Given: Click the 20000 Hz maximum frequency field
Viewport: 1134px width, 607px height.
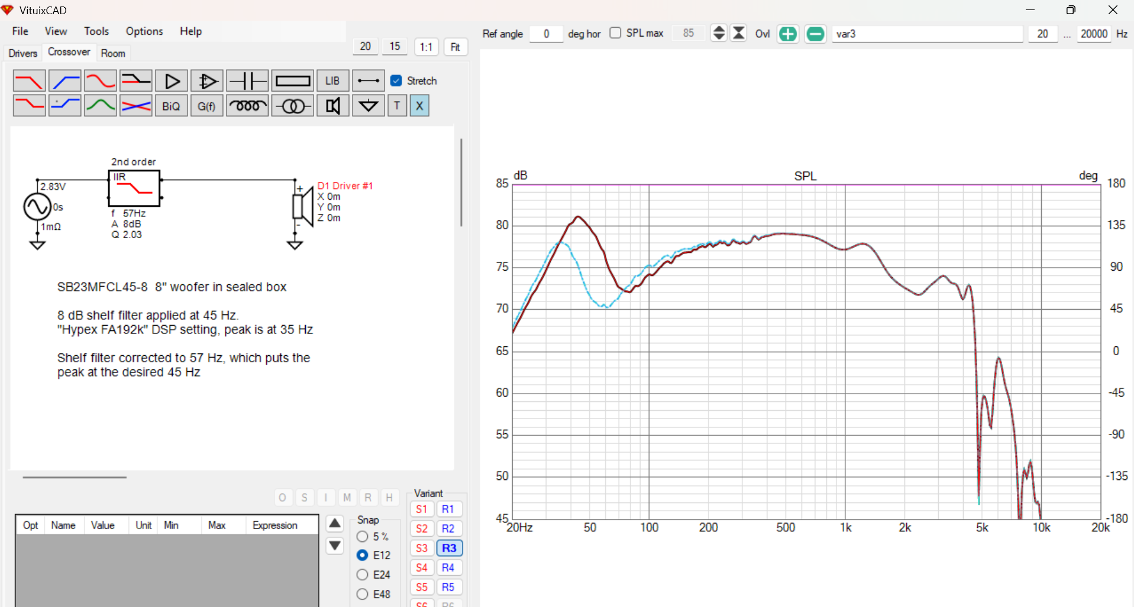Looking at the screenshot, I should pos(1094,34).
